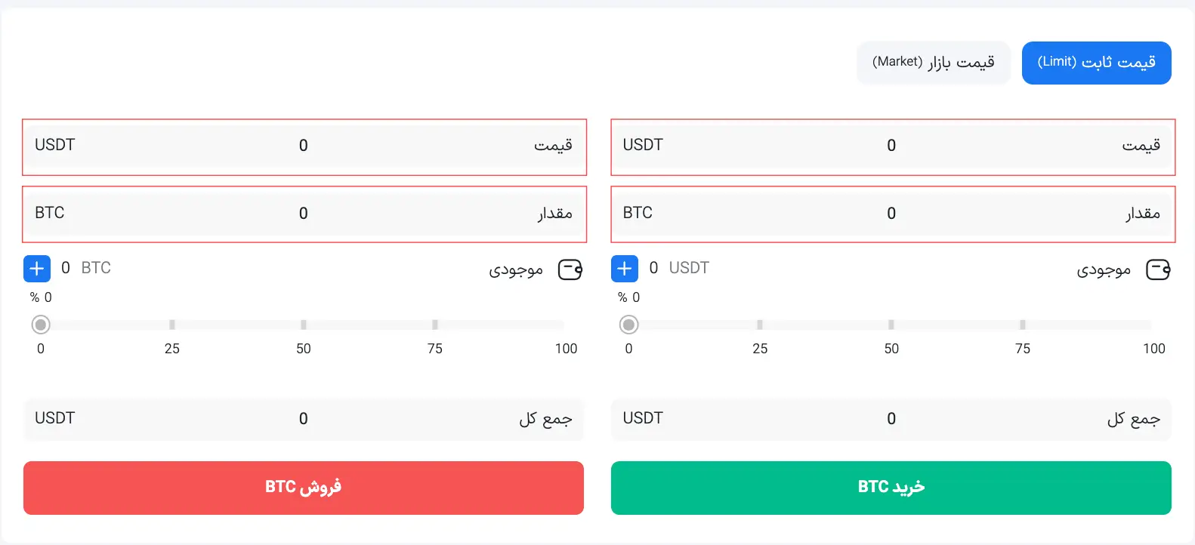
Task: Set buy slider to 75 percent mark
Action: pos(1023,325)
